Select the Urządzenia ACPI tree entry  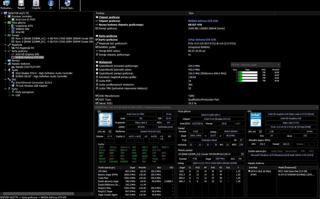tap(24, 26)
